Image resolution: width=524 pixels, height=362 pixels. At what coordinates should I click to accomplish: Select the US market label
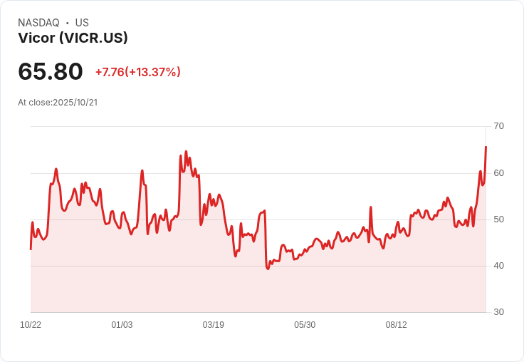coord(82,23)
